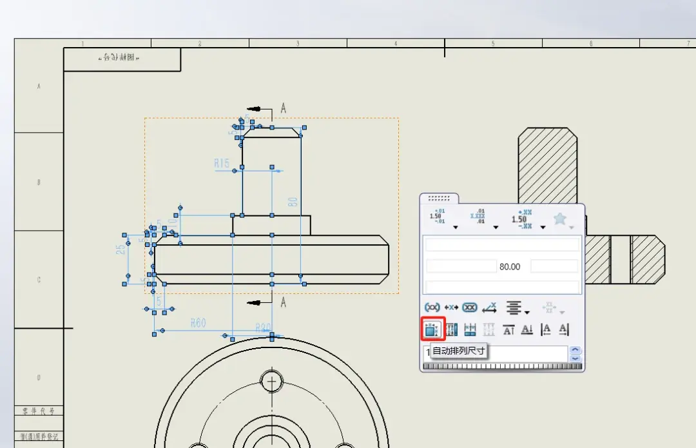This screenshot has height=448, width=696.
Task: Click the prefix field left of 80.00
Action: [461, 266]
